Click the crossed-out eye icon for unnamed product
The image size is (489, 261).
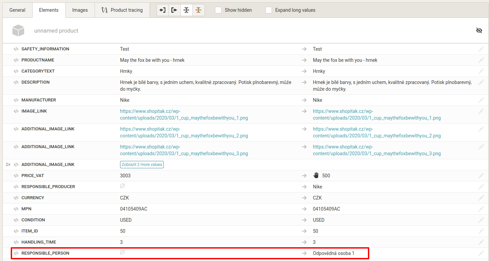pyautogui.click(x=479, y=31)
